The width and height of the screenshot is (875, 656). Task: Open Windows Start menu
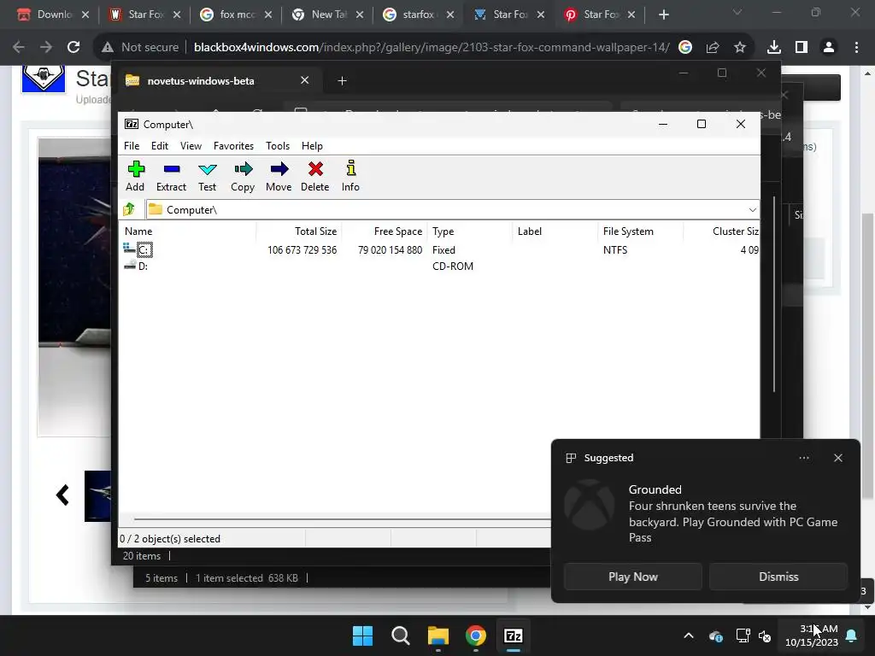(x=362, y=635)
